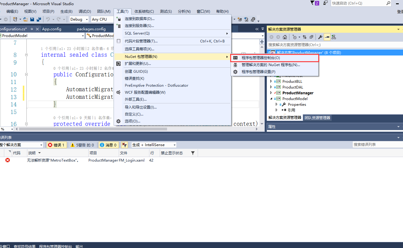This screenshot has height=248, width=403.
Task: Click the Quick Launch magnifier icon
Action: (388, 3)
